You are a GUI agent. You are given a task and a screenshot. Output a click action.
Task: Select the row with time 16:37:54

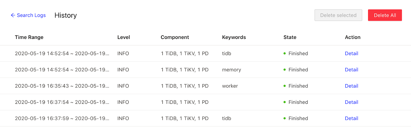[62, 102]
